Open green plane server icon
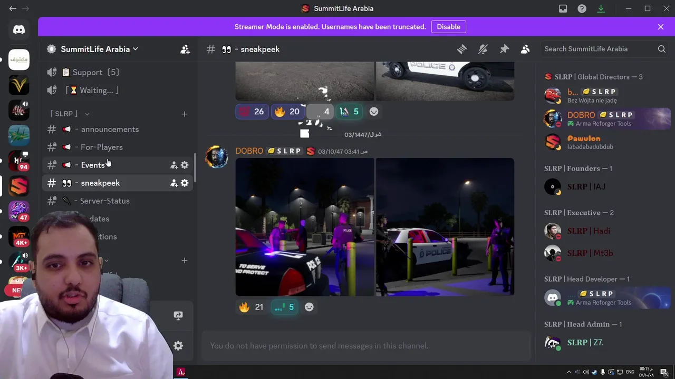 click(19, 135)
